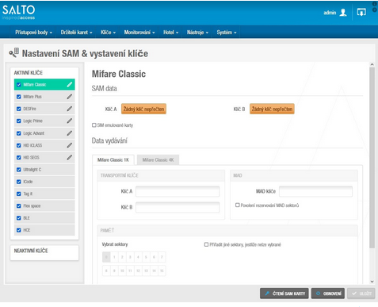Open the Klíče dropdown menu
Viewport: 378px width, 307px height.
[x=108, y=33]
